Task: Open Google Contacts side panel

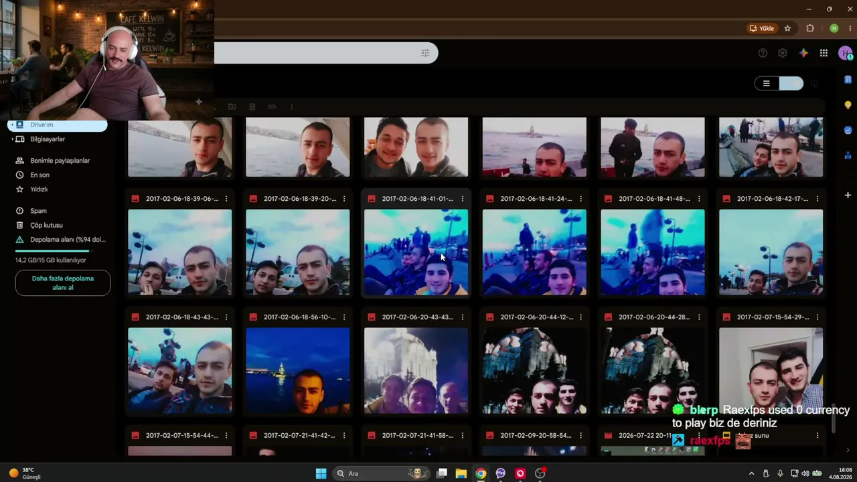Action: pos(848,155)
